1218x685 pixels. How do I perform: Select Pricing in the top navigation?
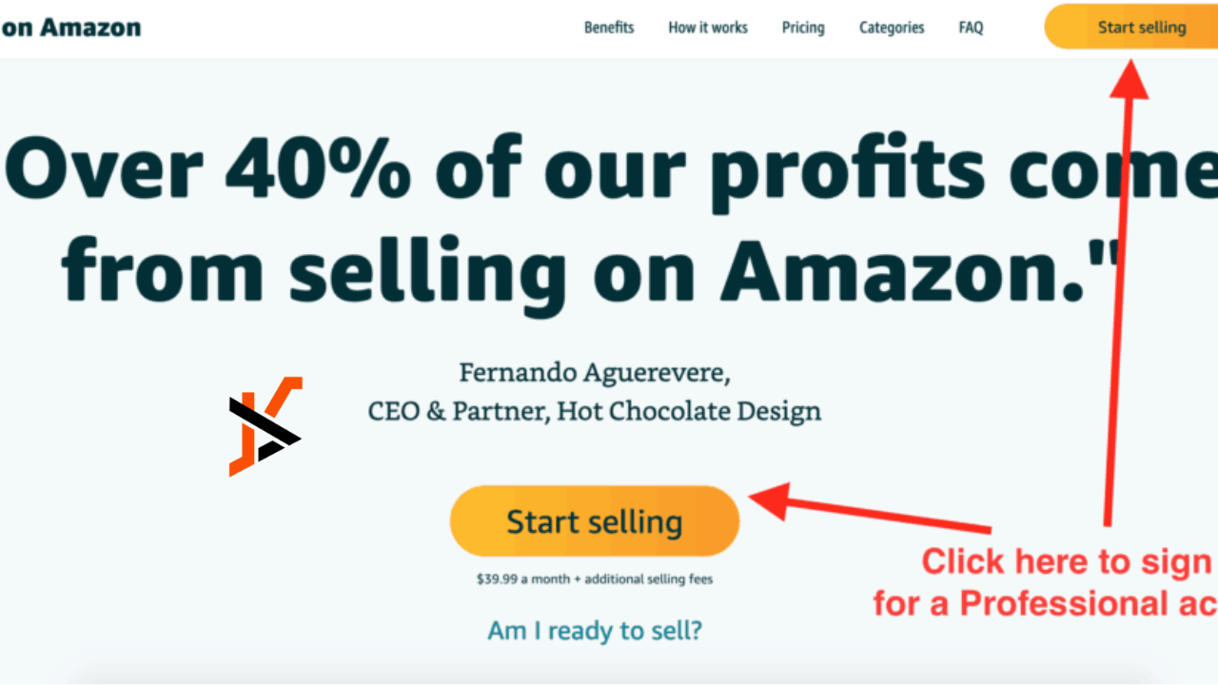pyautogui.click(x=803, y=28)
